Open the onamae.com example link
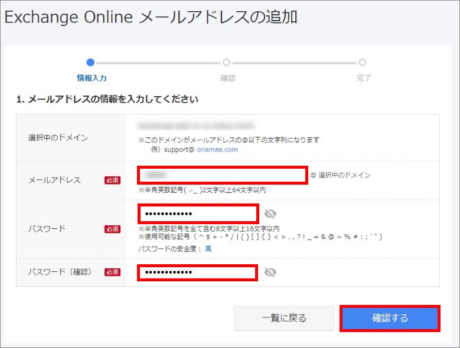Viewport: 460px width, 348px height. tap(217, 150)
